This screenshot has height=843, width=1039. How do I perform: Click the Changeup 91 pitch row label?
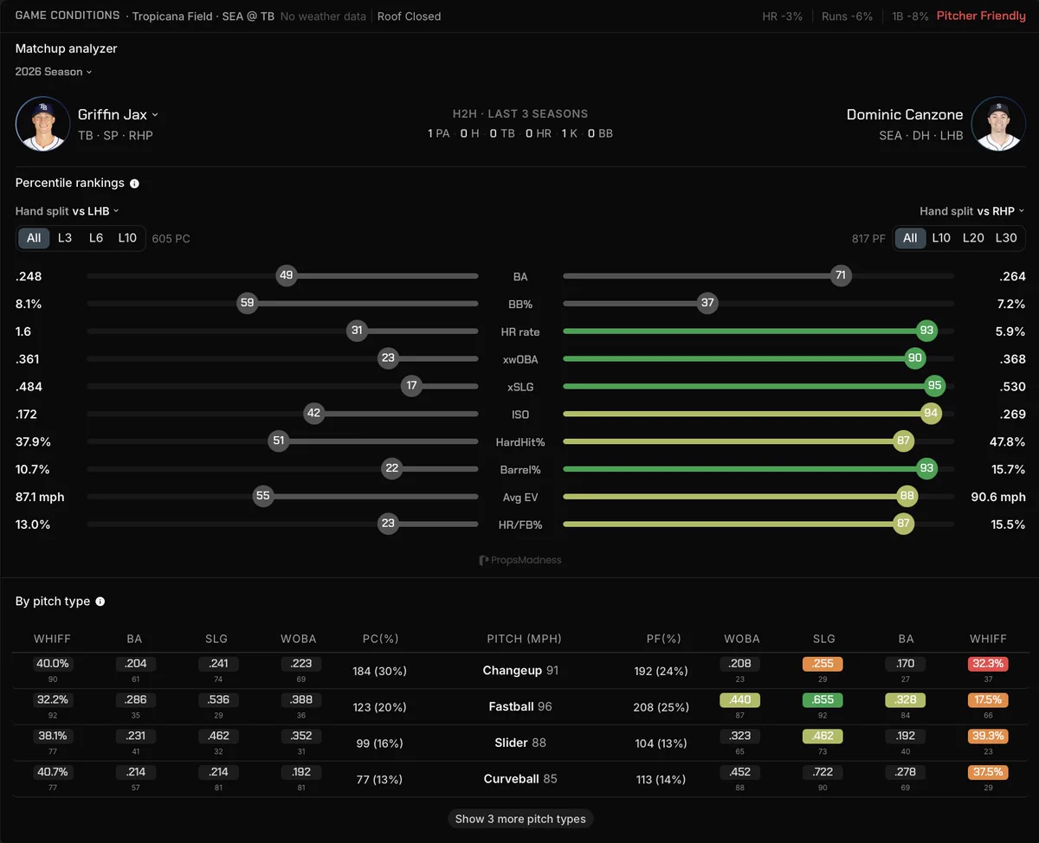520,671
